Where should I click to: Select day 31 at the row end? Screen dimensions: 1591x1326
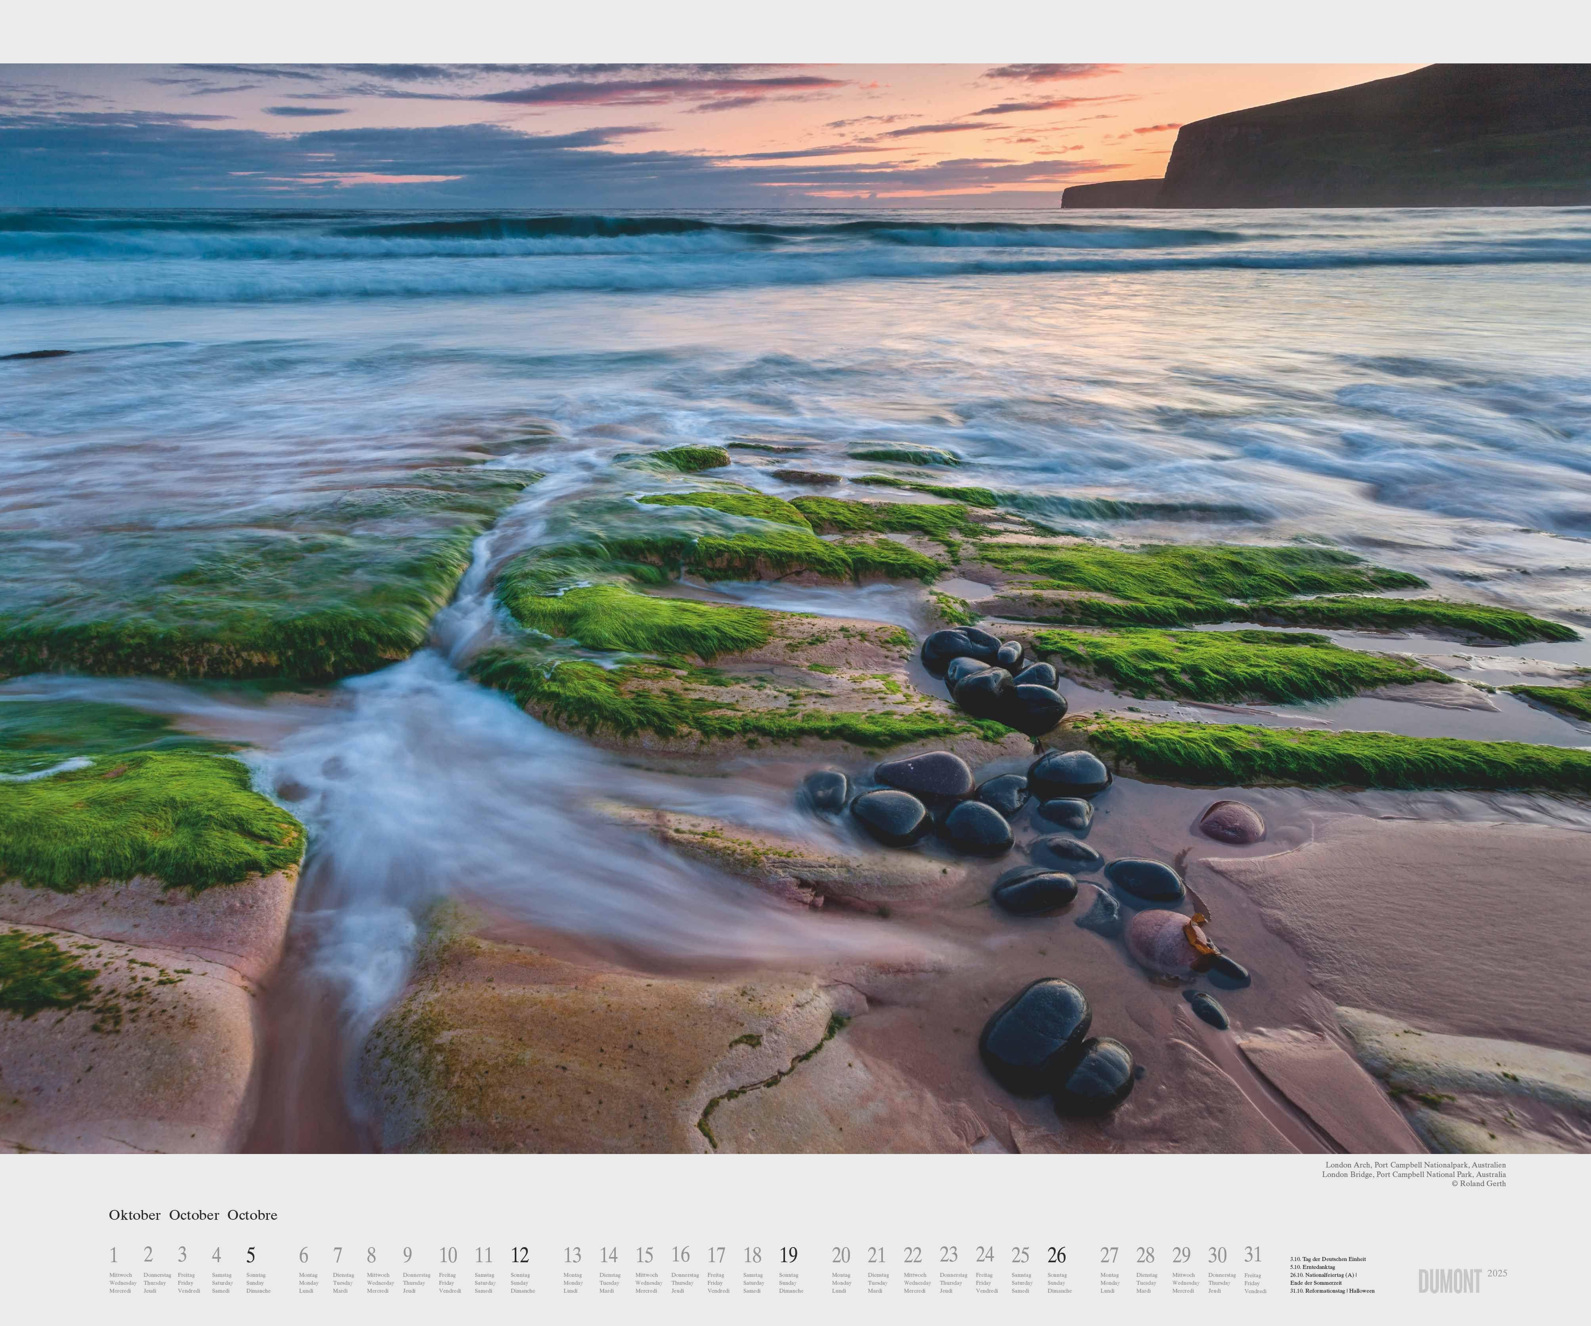click(x=1253, y=1254)
